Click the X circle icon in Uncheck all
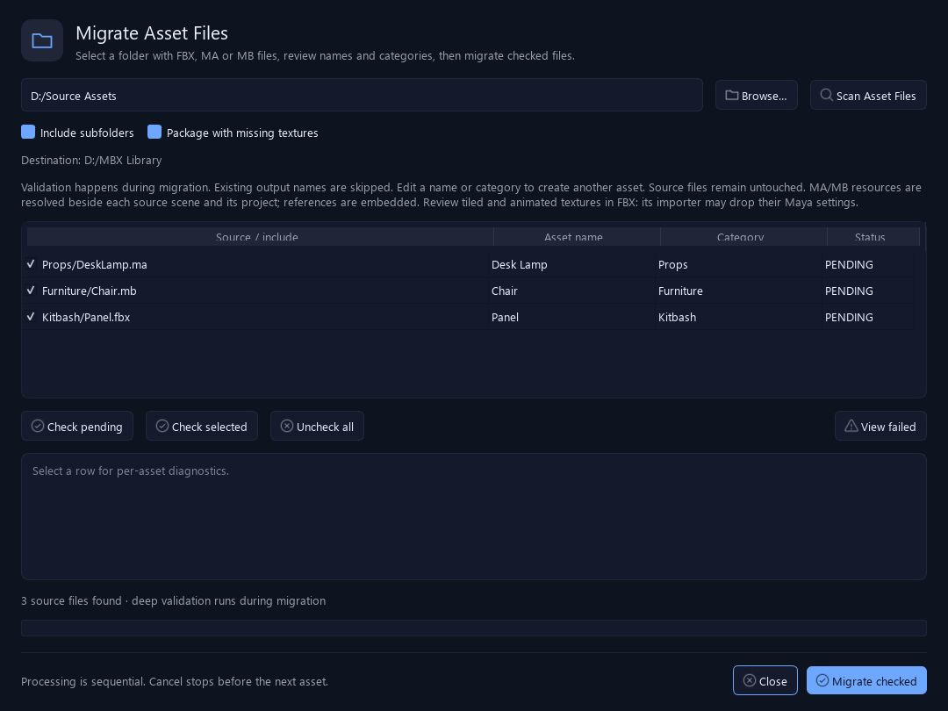The width and height of the screenshot is (948, 711). tap(287, 427)
